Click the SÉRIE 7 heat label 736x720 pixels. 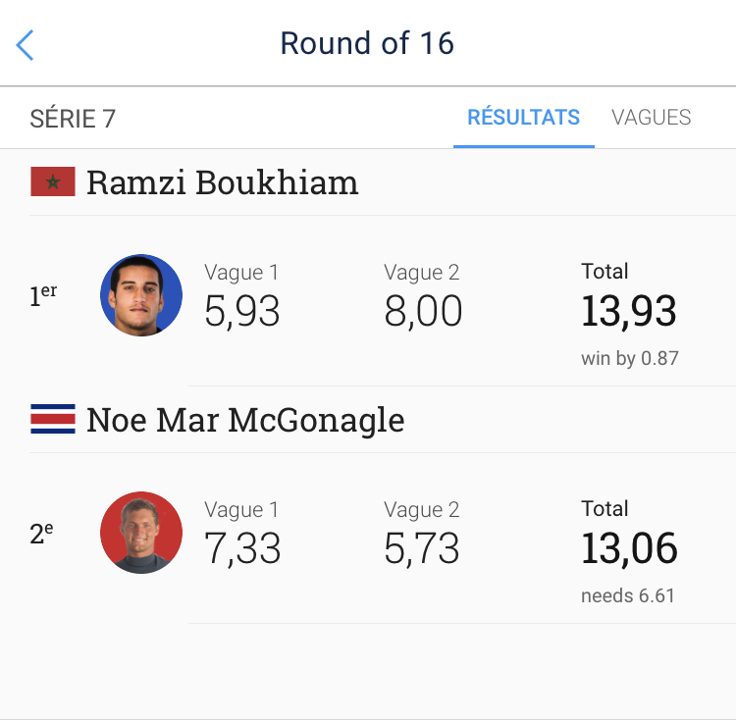73,119
